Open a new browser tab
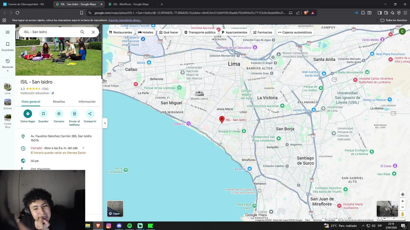 point(162,4)
